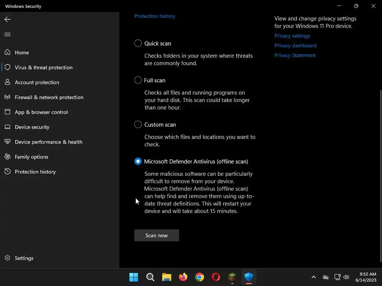
Task: Click the OneDrive cloud tray icon
Action: (x=326, y=277)
